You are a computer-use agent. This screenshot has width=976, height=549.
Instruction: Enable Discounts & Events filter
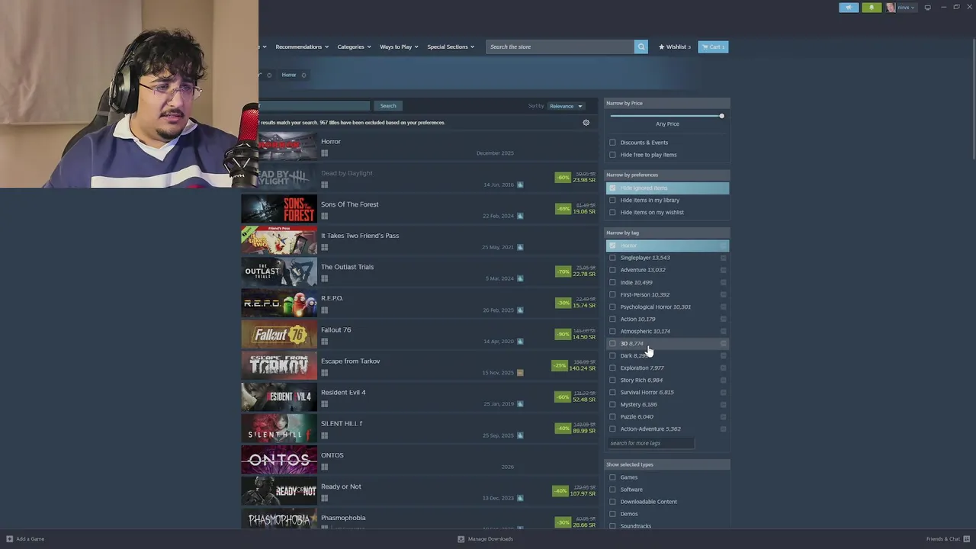612,143
